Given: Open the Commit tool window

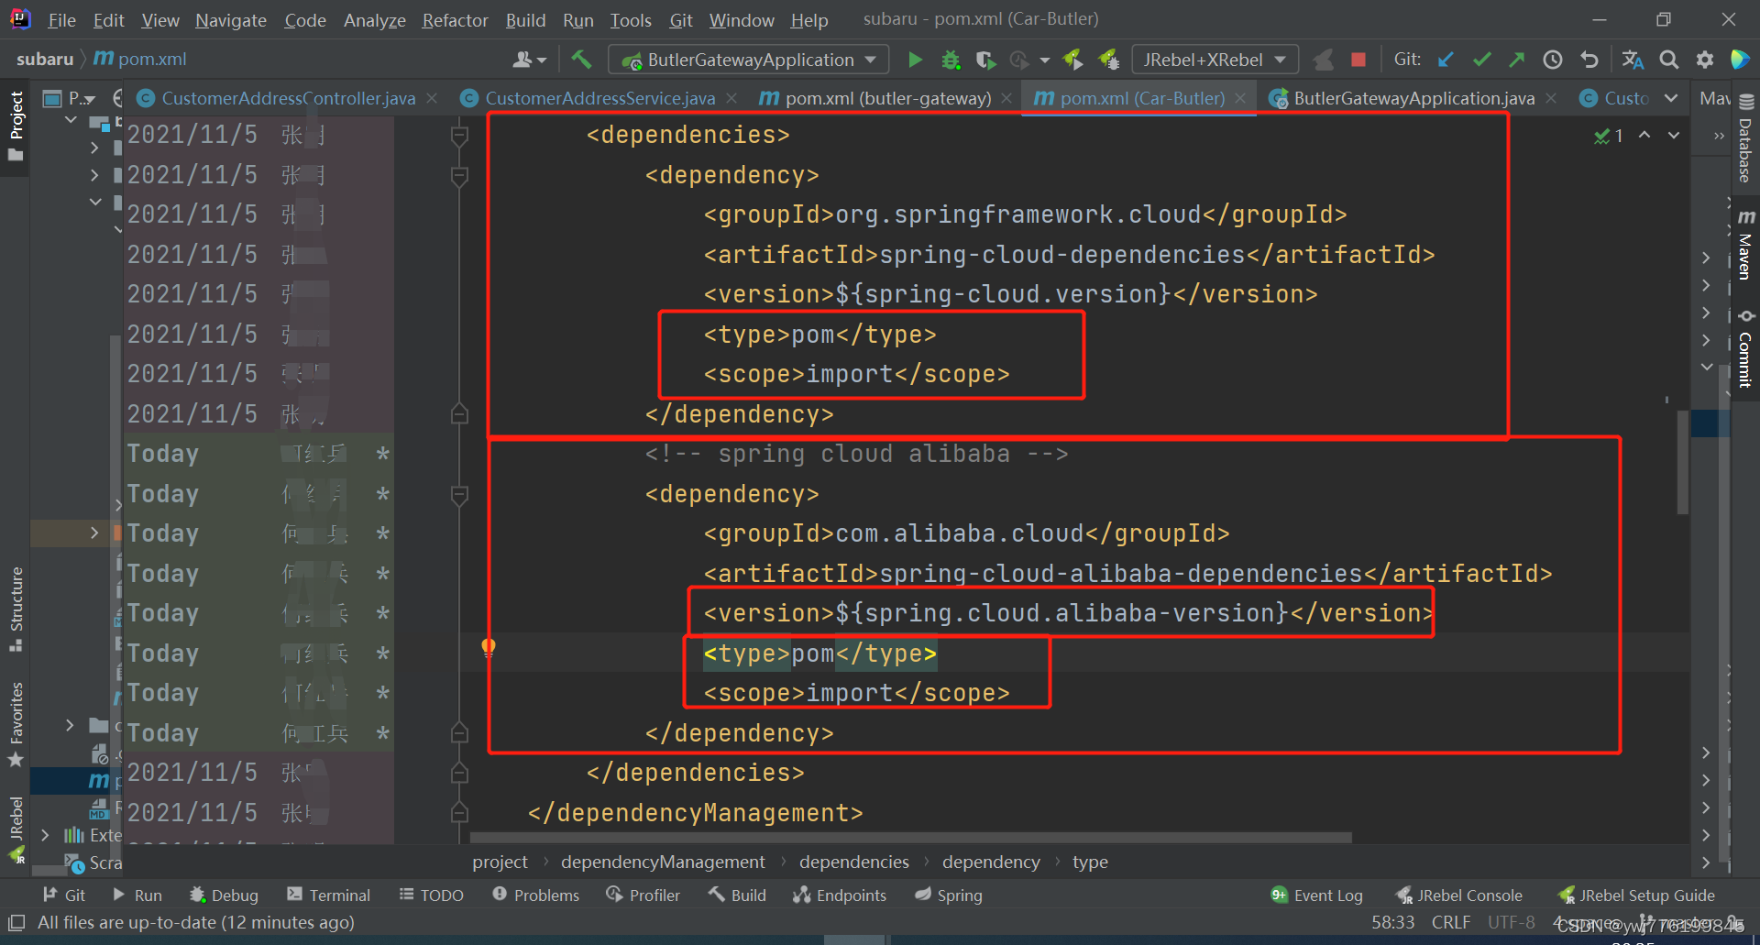Looking at the screenshot, I should (1745, 348).
